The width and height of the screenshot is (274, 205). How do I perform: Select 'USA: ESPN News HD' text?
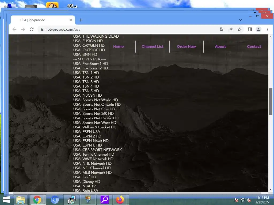[91, 141]
